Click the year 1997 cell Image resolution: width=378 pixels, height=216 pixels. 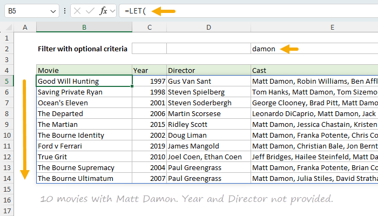tap(149, 81)
